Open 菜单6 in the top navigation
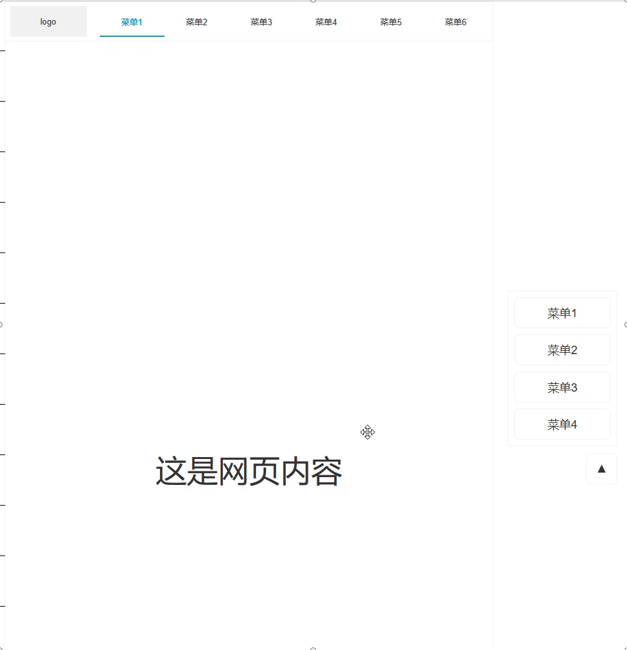This screenshot has width=627, height=650. (455, 22)
